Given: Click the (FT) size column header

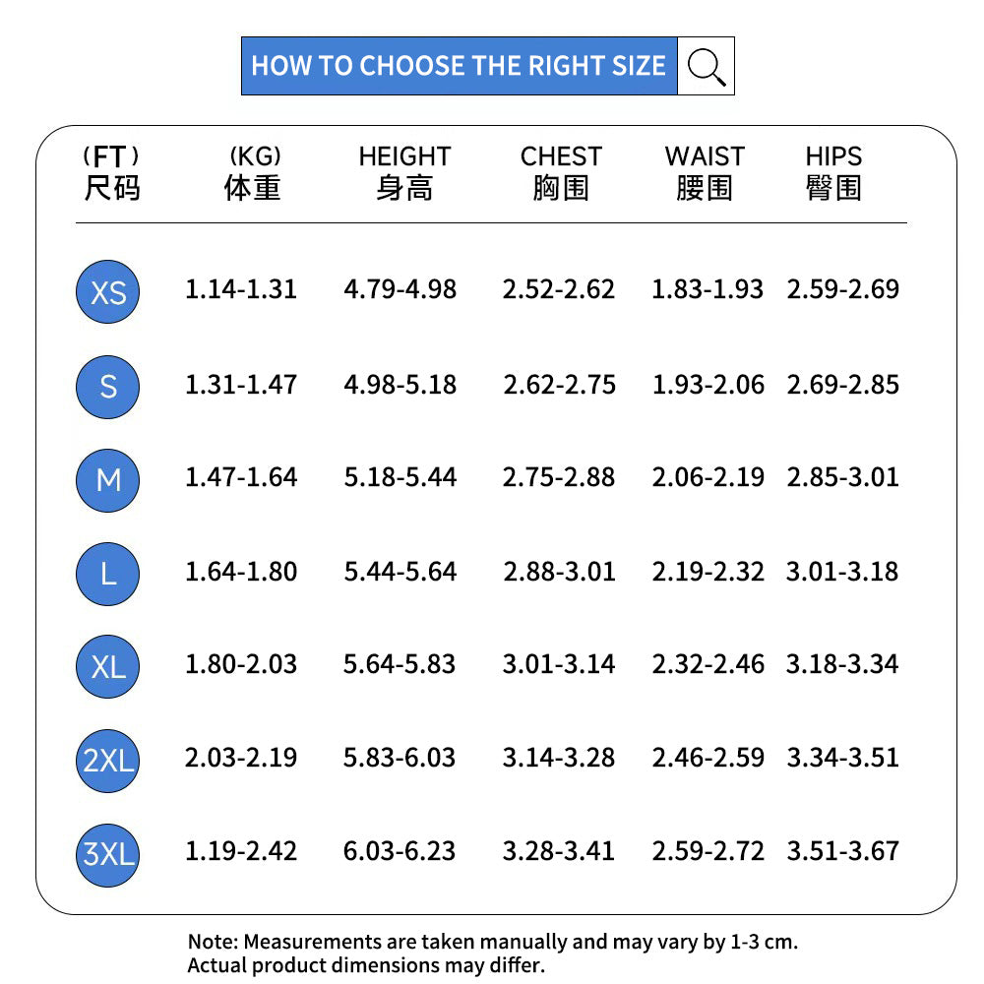Looking at the screenshot, I should click(x=111, y=172).
